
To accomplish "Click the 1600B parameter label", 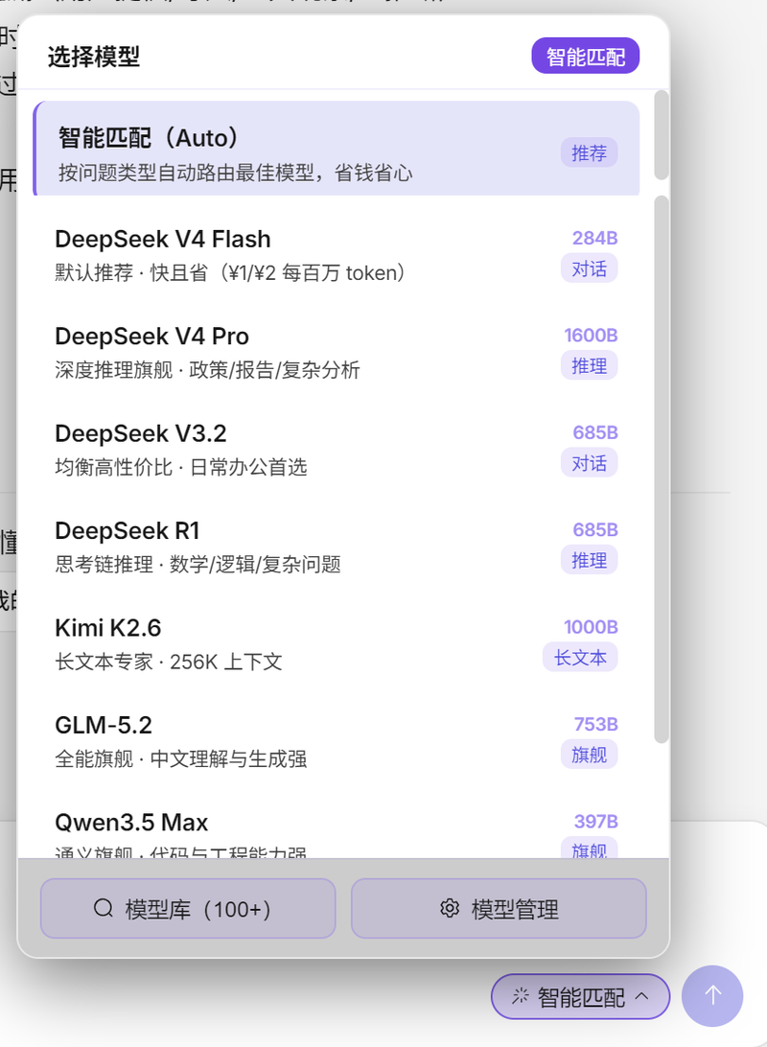I will click(x=591, y=335).
